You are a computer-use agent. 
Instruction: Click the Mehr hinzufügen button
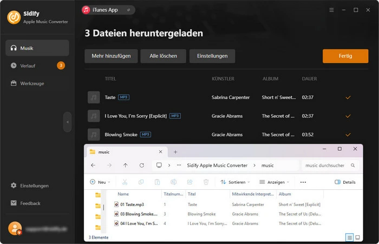point(111,56)
